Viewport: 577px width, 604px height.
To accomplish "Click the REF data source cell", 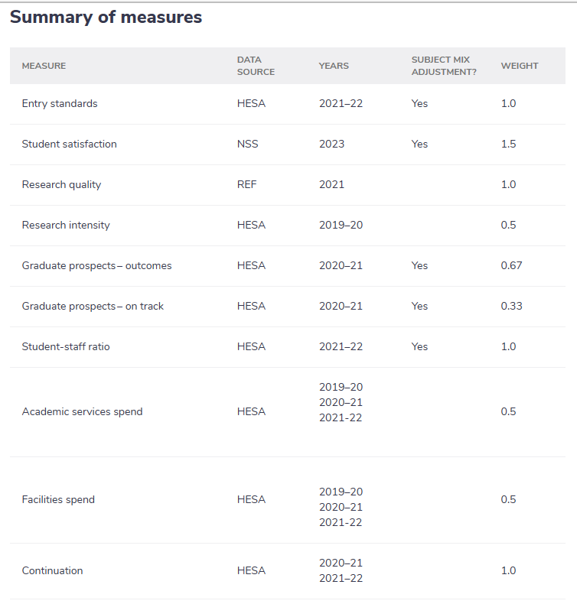I will pyautogui.click(x=246, y=185).
